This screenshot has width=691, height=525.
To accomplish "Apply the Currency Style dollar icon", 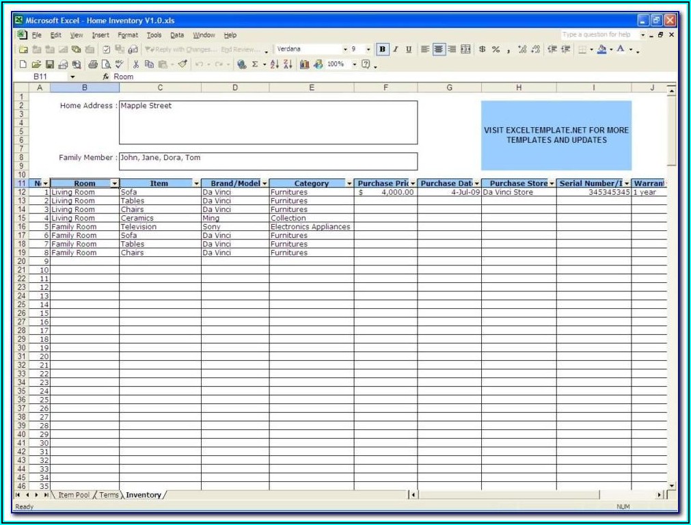I will pyautogui.click(x=483, y=49).
